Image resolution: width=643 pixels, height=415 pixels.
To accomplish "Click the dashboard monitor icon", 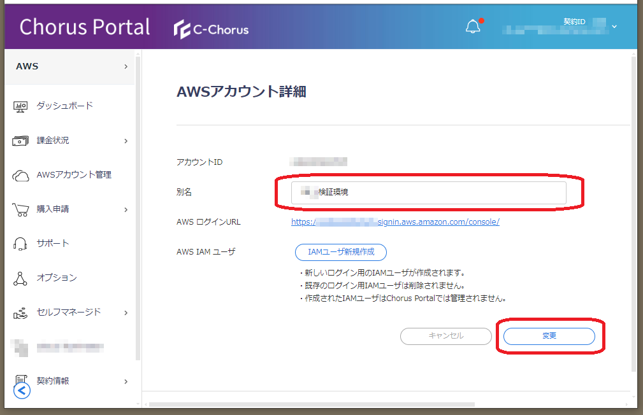I will point(20,106).
